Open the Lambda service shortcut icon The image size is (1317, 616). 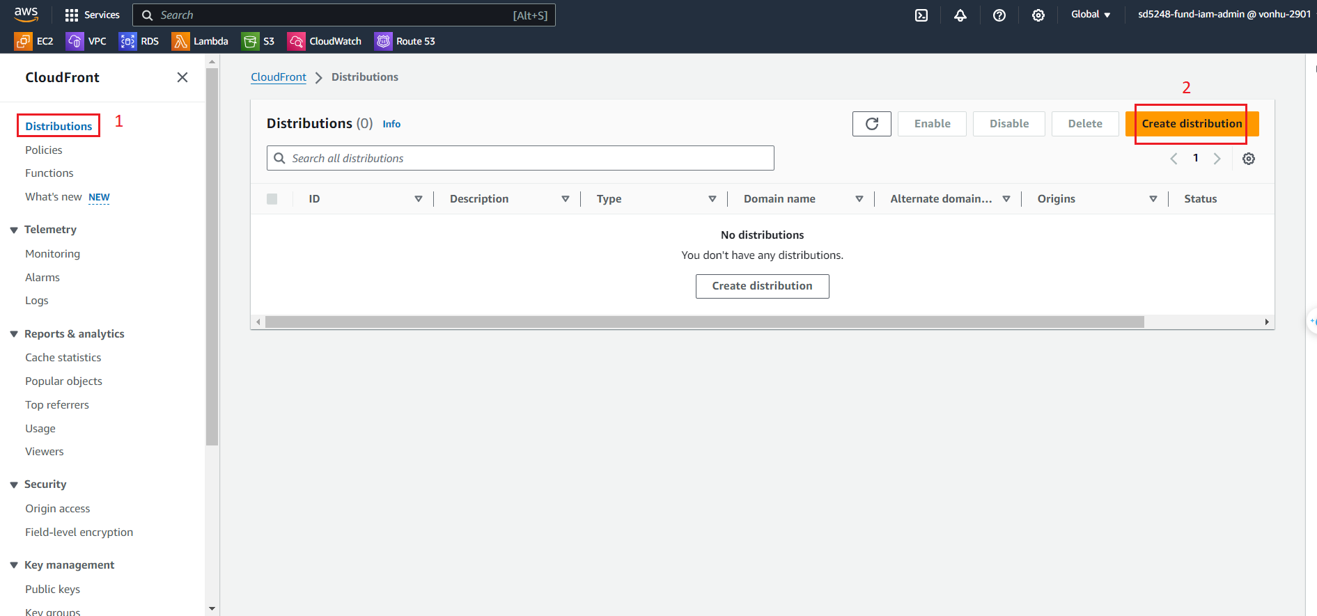coord(180,42)
